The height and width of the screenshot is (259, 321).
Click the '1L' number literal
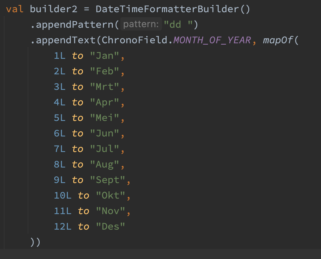pyautogui.click(x=60, y=56)
